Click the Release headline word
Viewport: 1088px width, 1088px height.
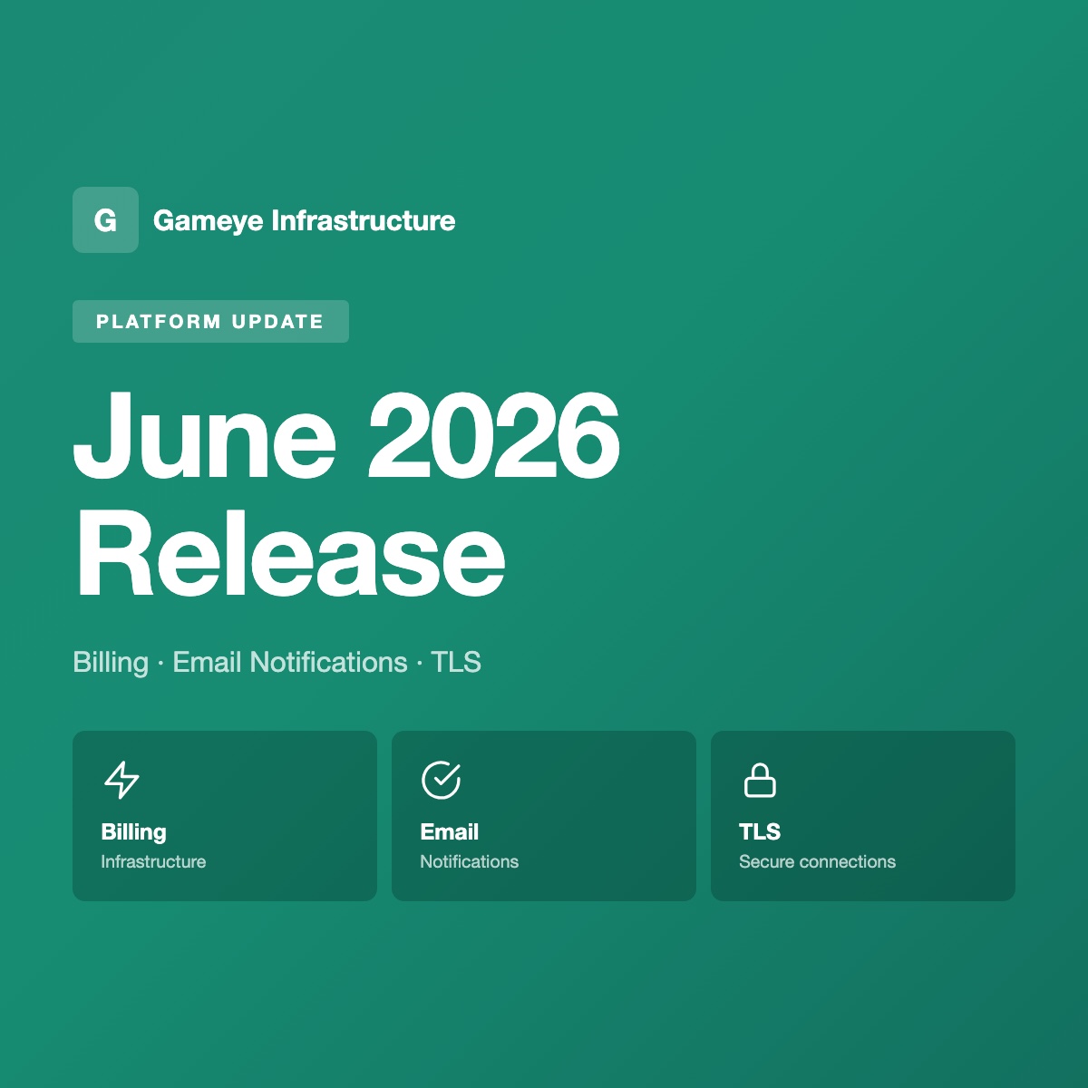point(290,553)
